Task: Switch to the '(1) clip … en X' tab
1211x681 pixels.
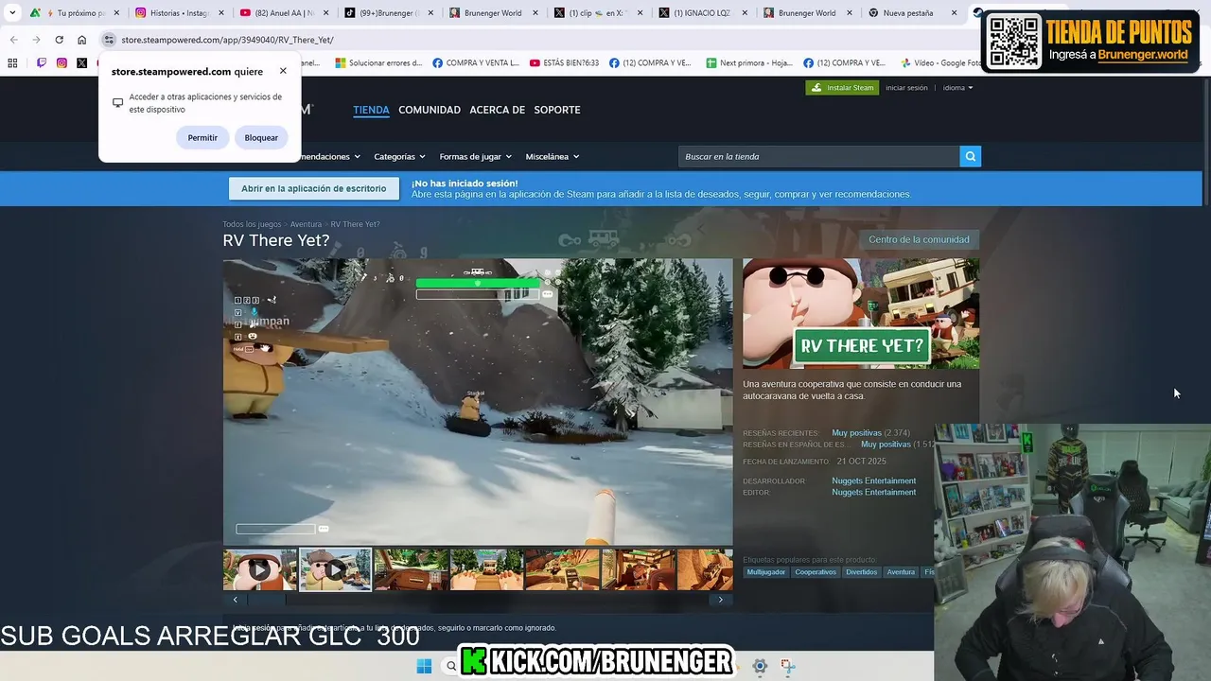Action: pyautogui.click(x=596, y=13)
